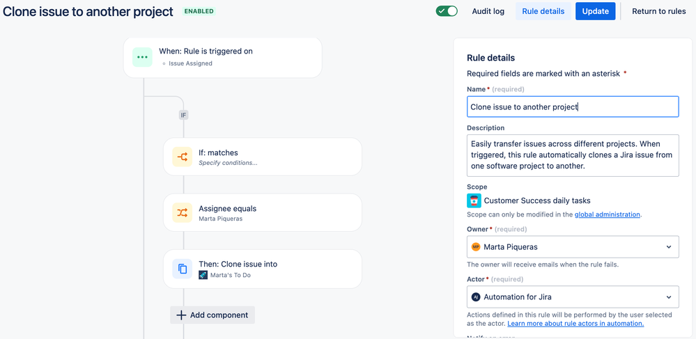Viewport: 696px width, 339px height.
Task: Click the ENABLED status badge
Action: (199, 11)
